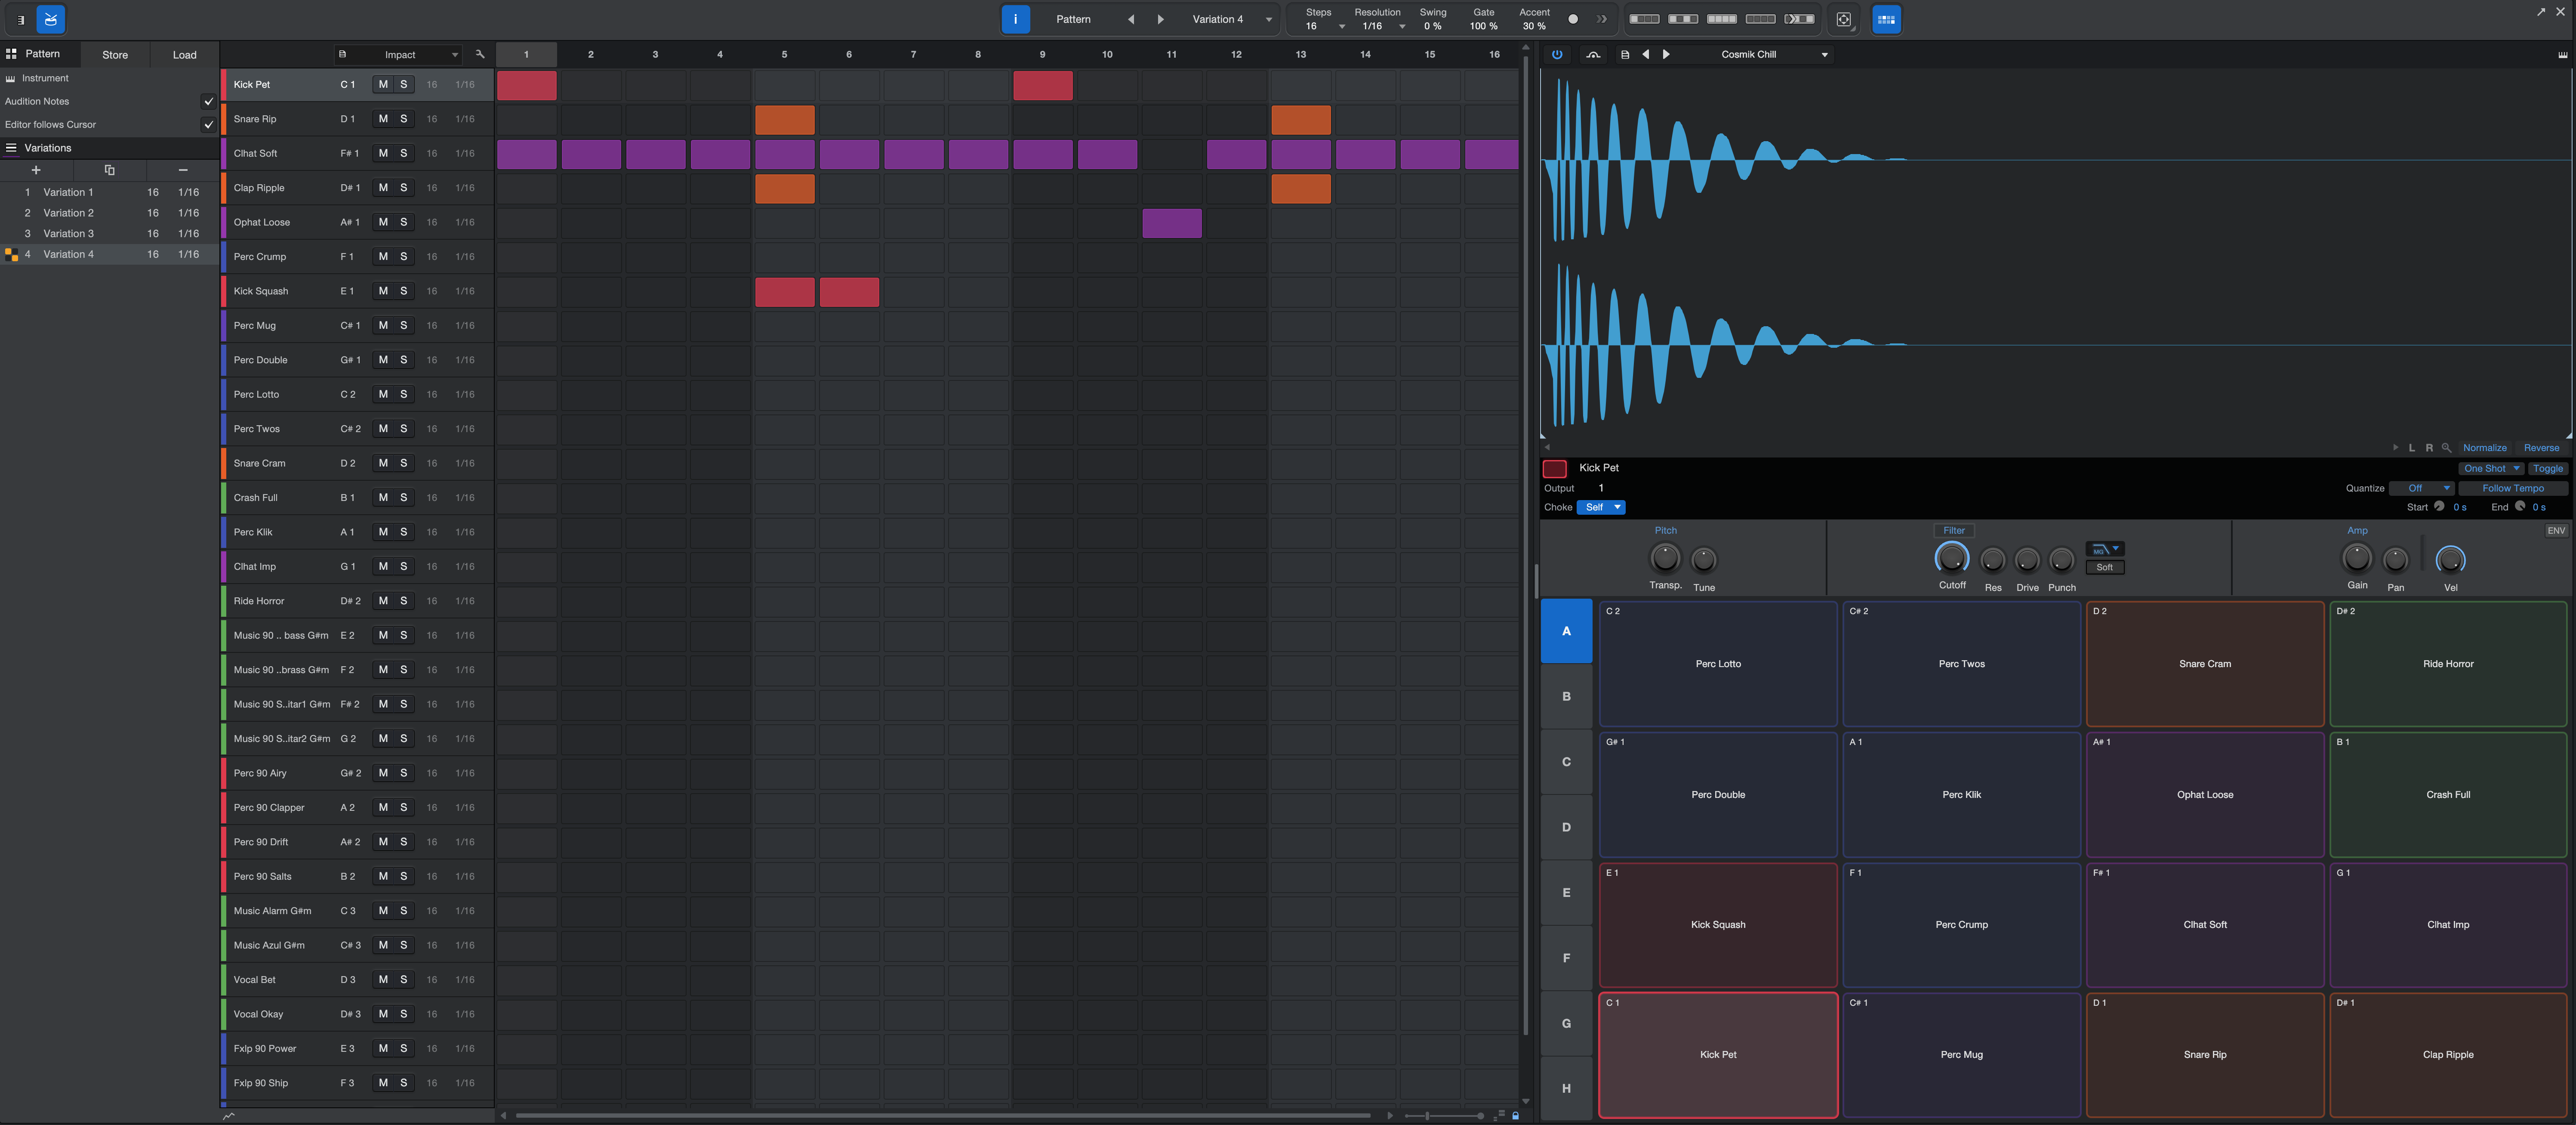2576x1125 pixels.
Task: Click the waveform zoom magnifier icon
Action: pos(2446,448)
